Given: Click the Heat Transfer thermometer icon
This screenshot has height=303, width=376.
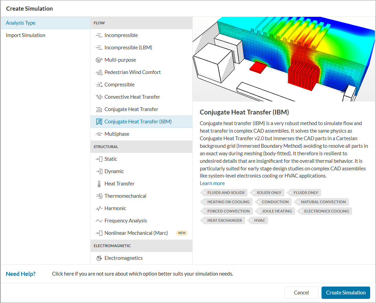Looking at the screenshot, I should pos(99,184).
